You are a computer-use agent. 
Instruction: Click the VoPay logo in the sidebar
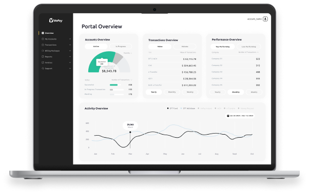pos(55,20)
